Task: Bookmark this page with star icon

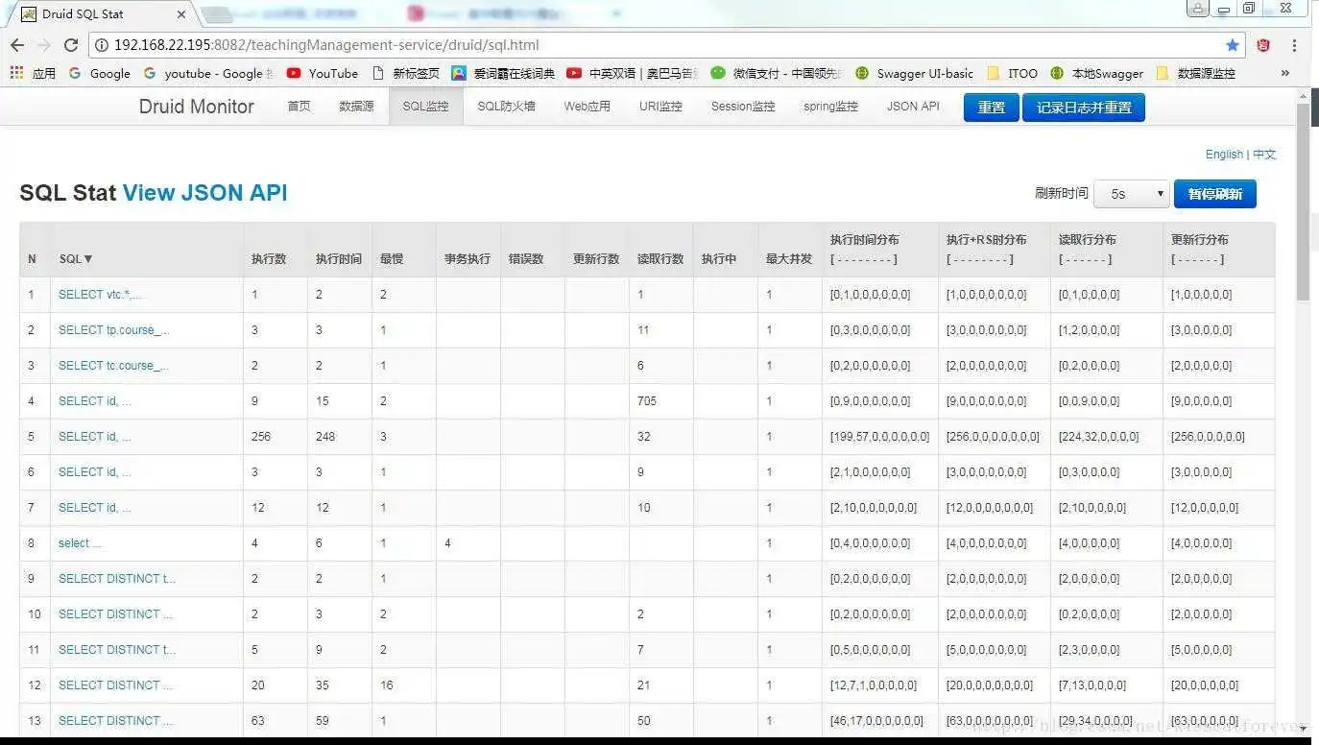Action: (x=1232, y=44)
